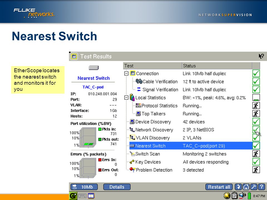
Task: Click the Top Talkers running-man status
Action: pos(256,113)
